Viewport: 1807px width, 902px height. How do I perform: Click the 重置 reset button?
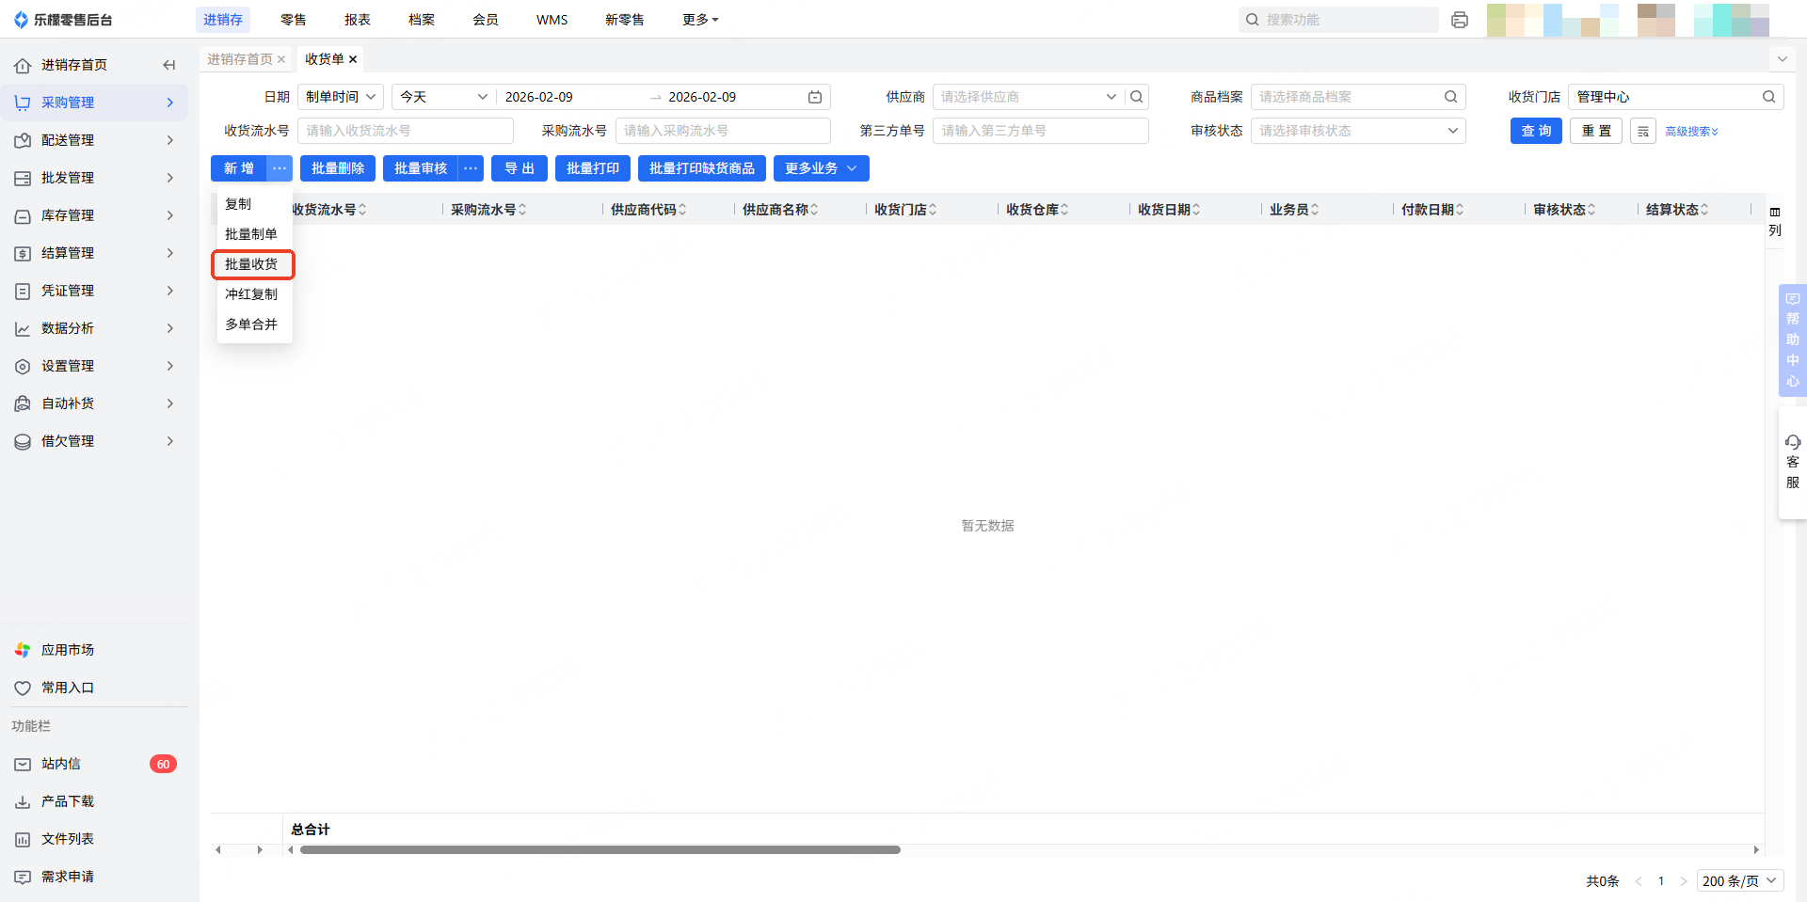point(1596,131)
